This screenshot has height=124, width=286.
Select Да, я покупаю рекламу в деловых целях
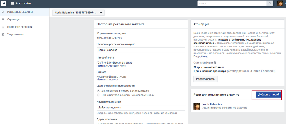point(99,91)
